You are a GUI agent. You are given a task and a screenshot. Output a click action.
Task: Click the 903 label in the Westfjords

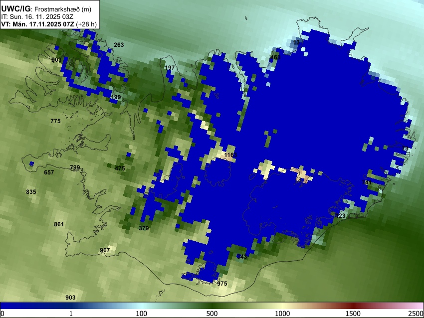(56, 60)
